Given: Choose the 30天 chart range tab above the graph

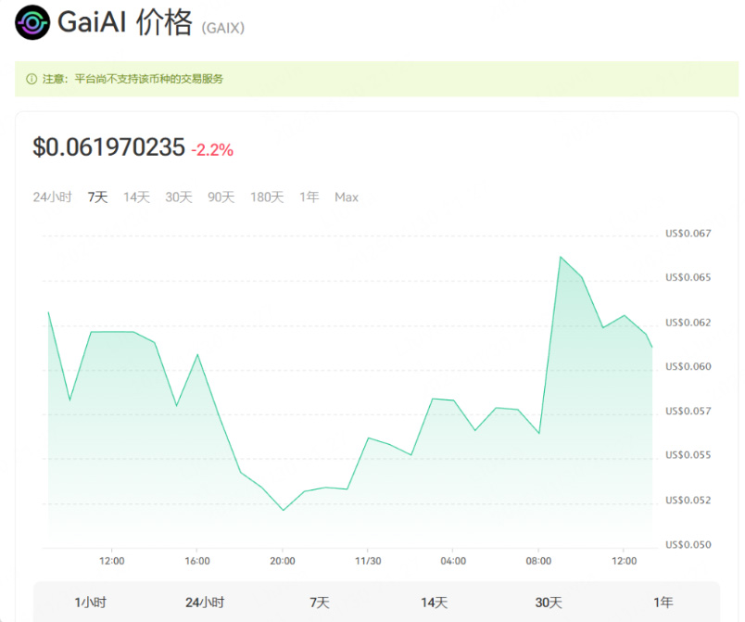Looking at the screenshot, I should pyautogui.click(x=179, y=197).
